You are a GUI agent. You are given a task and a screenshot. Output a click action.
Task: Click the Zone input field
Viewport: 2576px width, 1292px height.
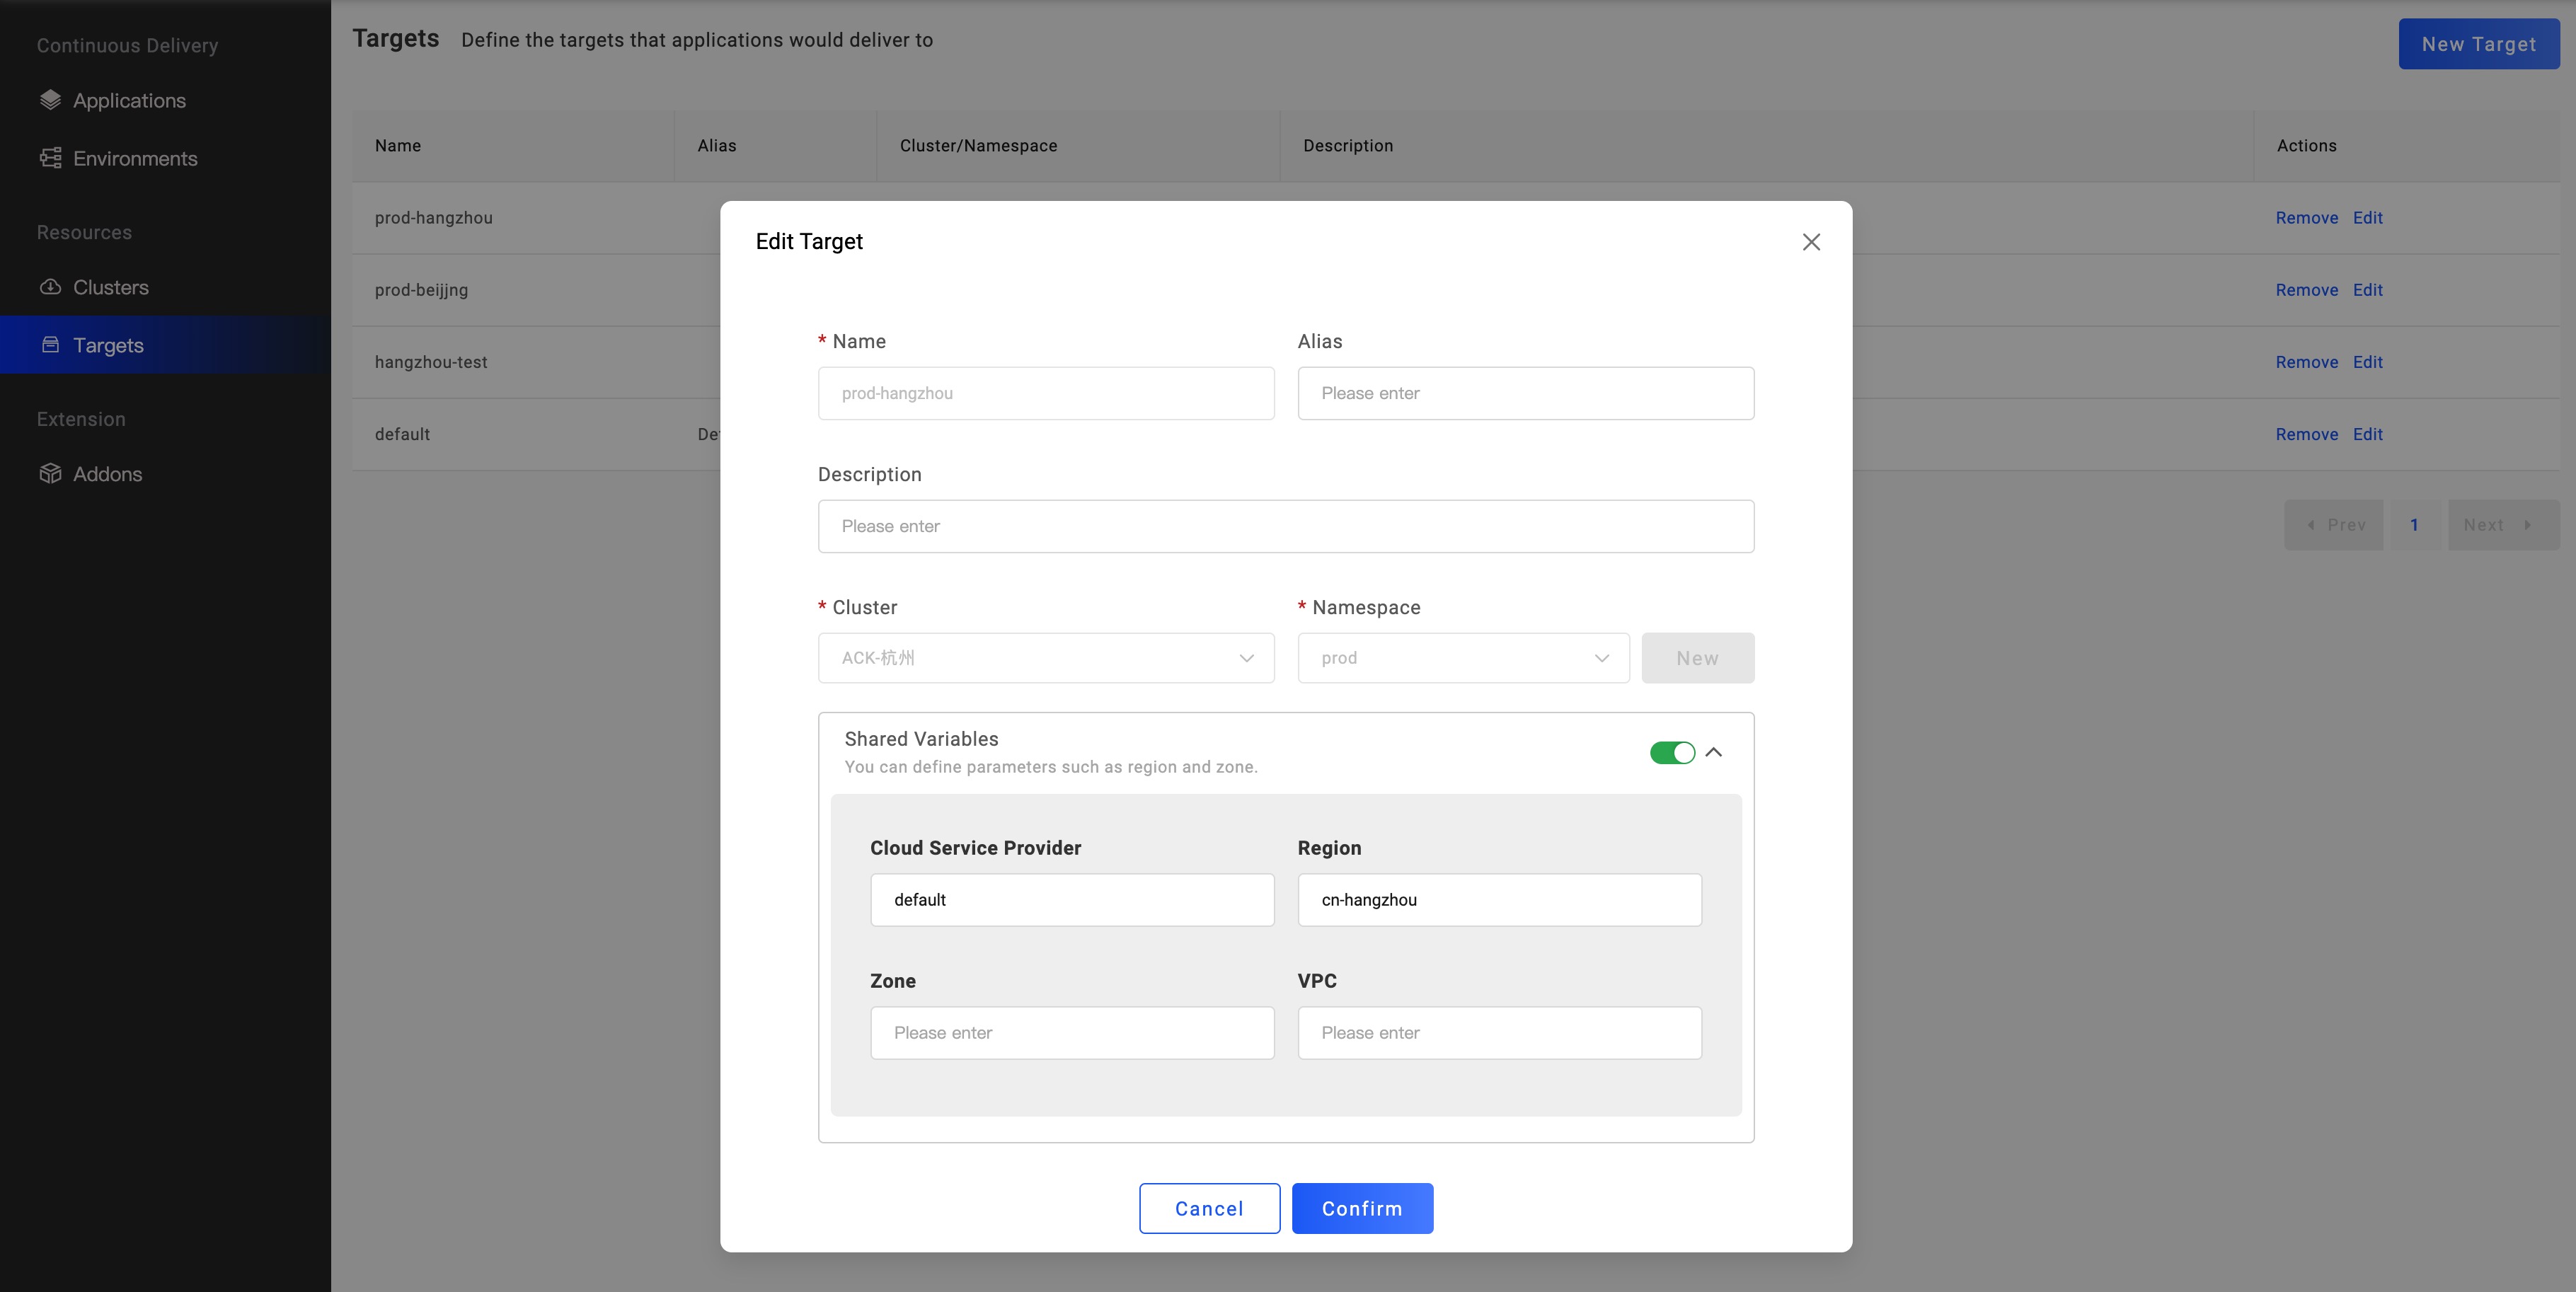pyautogui.click(x=1072, y=1033)
